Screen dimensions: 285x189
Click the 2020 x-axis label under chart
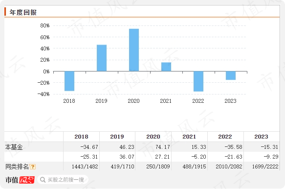pyautogui.click(x=133, y=101)
